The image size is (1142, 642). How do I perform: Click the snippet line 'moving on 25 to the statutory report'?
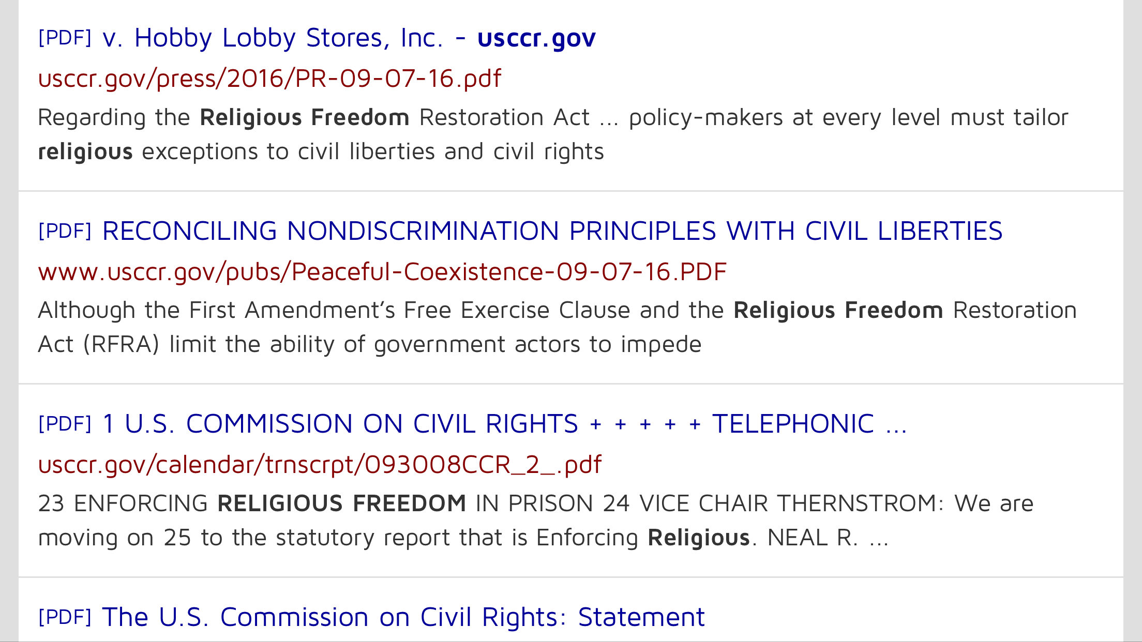[463, 538]
